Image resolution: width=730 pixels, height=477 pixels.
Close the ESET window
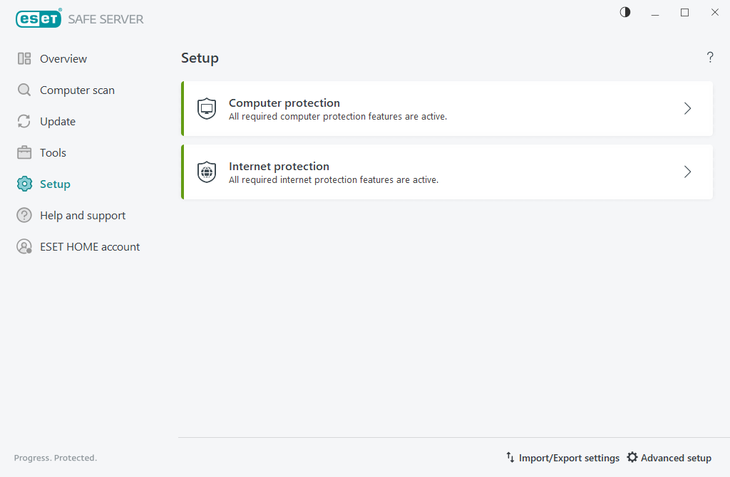(x=715, y=13)
